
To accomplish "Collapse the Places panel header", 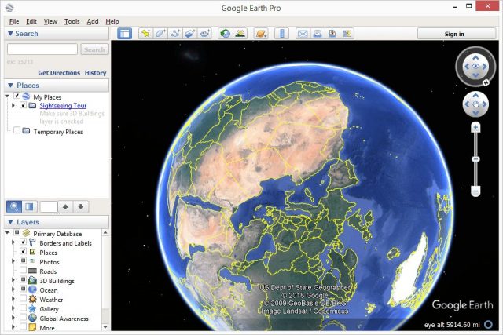I will pyautogui.click(x=57, y=86).
